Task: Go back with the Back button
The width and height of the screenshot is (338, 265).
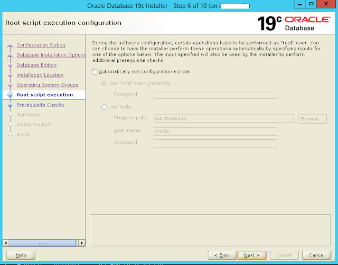Action: [222, 255]
